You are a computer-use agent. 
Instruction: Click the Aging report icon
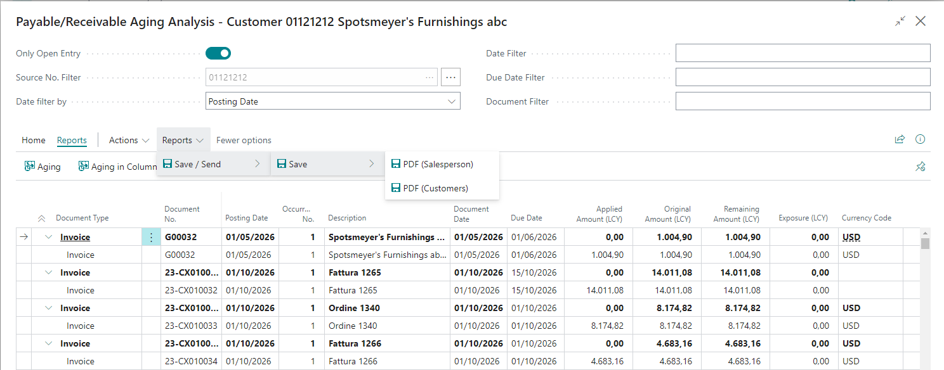(30, 167)
